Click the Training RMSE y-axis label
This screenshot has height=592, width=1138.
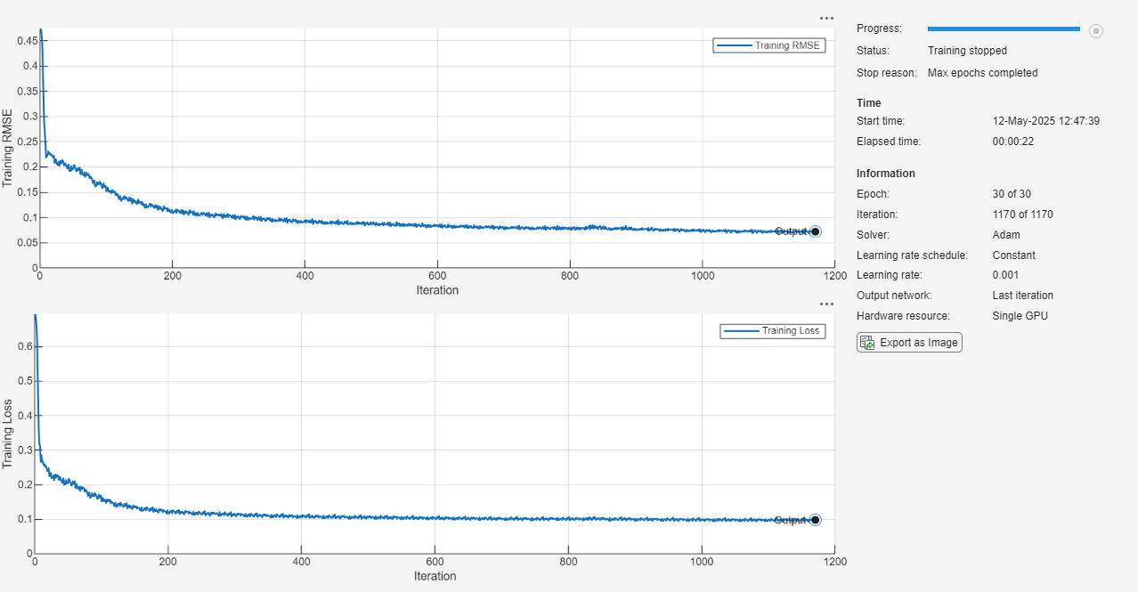8,148
